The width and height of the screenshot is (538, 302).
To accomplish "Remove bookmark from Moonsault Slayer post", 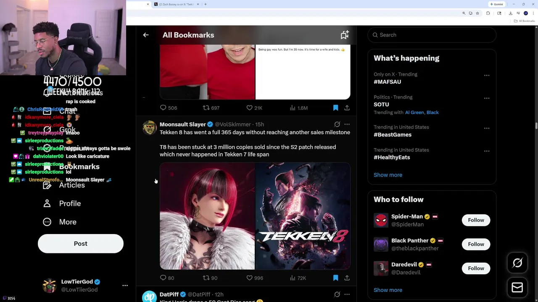I will (x=335, y=278).
